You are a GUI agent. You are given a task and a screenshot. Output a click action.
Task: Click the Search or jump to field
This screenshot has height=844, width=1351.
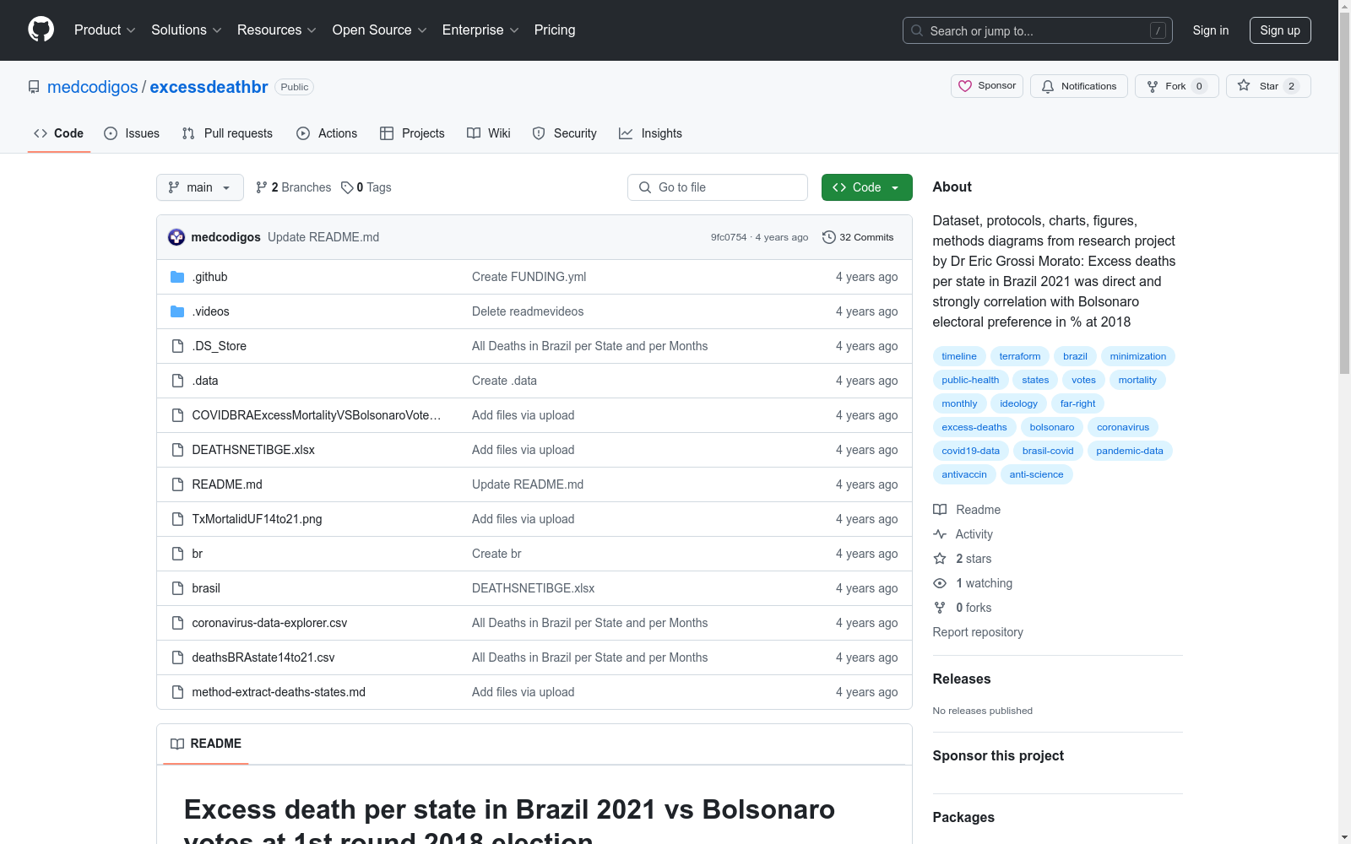click(1038, 30)
